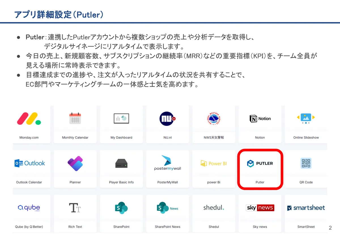The width and height of the screenshot is (340, 241).
Task: Choose the SharePoint app icon
Action: click(x=121, y=208)
